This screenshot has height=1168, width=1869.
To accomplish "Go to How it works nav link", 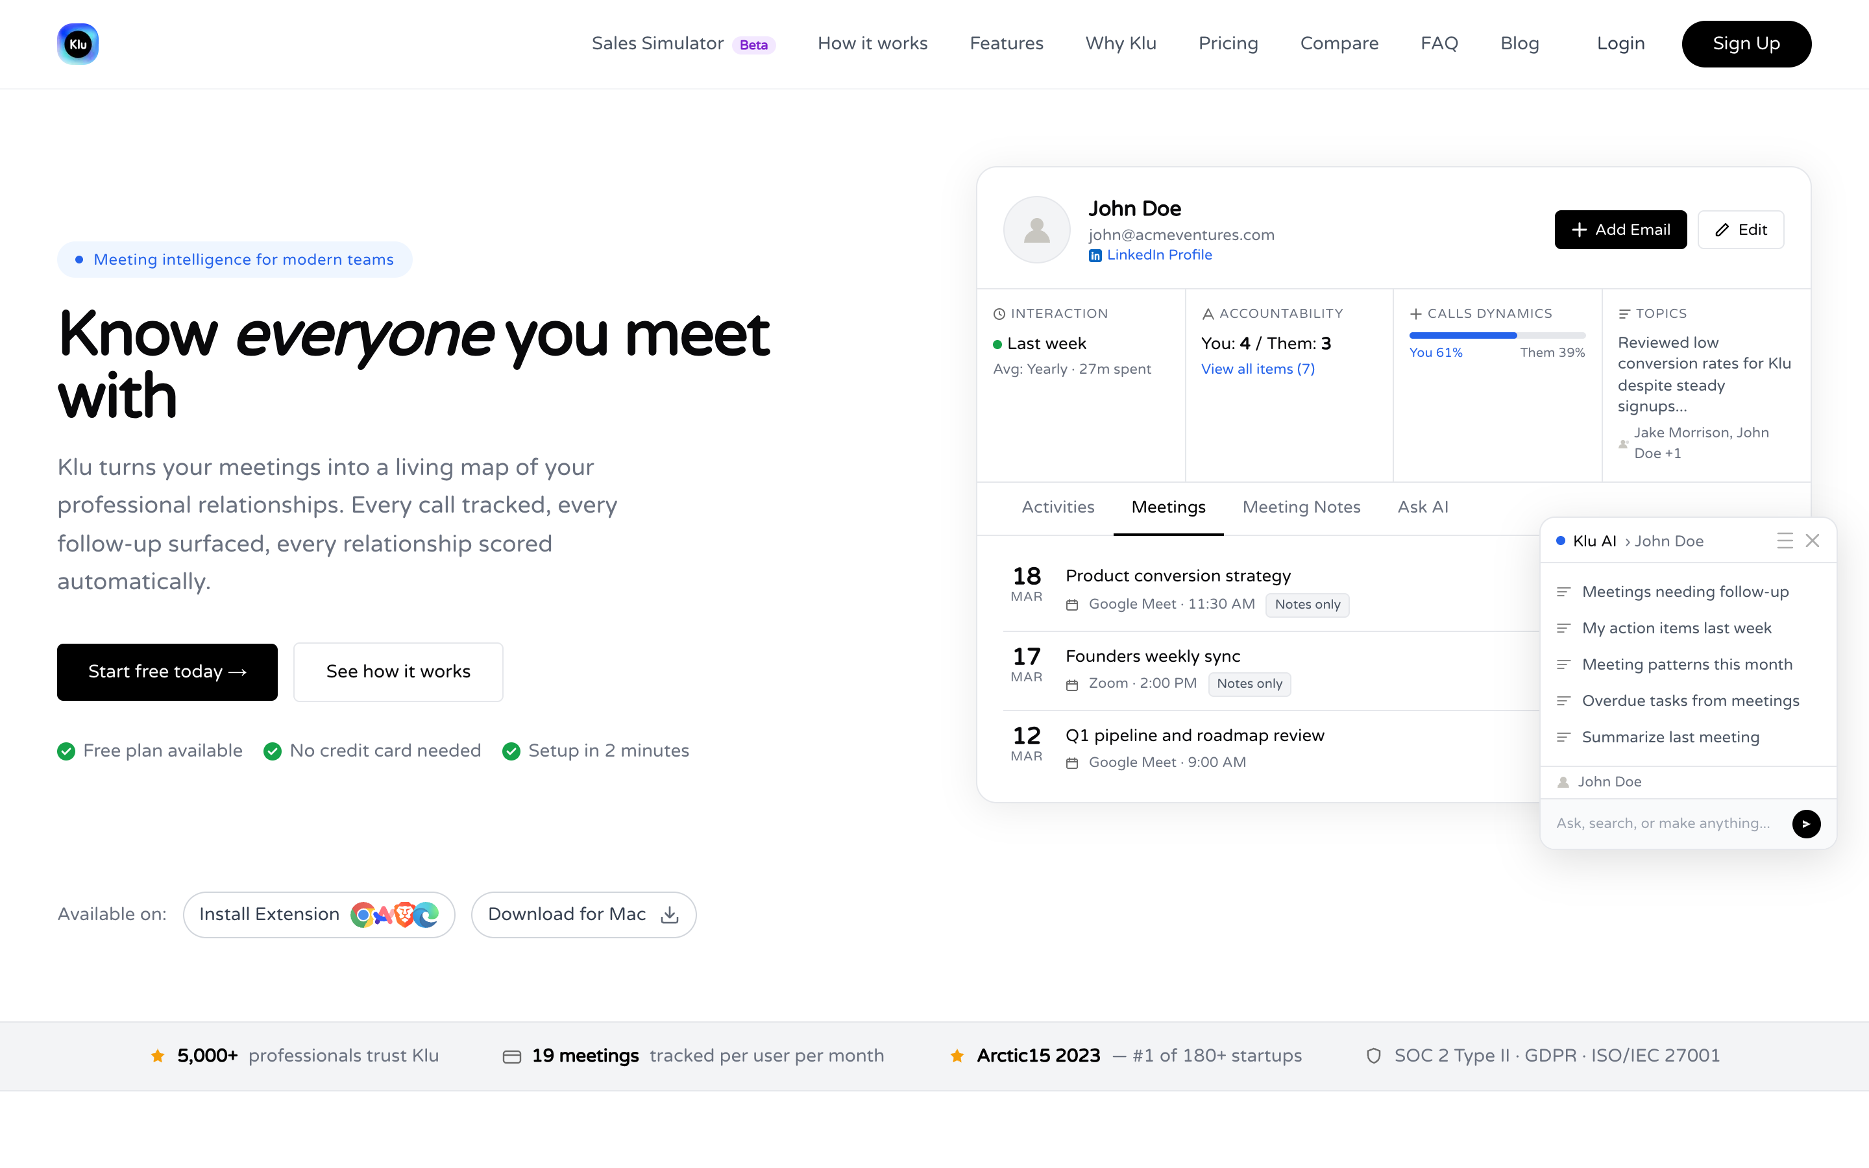I will click(x=873, y=44).
